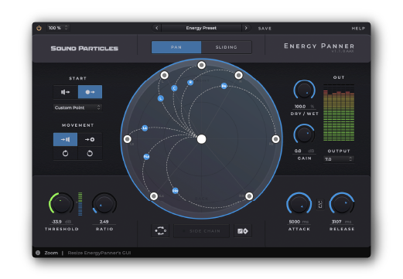Screen dimensions: 403x279
Task: Click the white center point in panner
Action: point(201,139)
